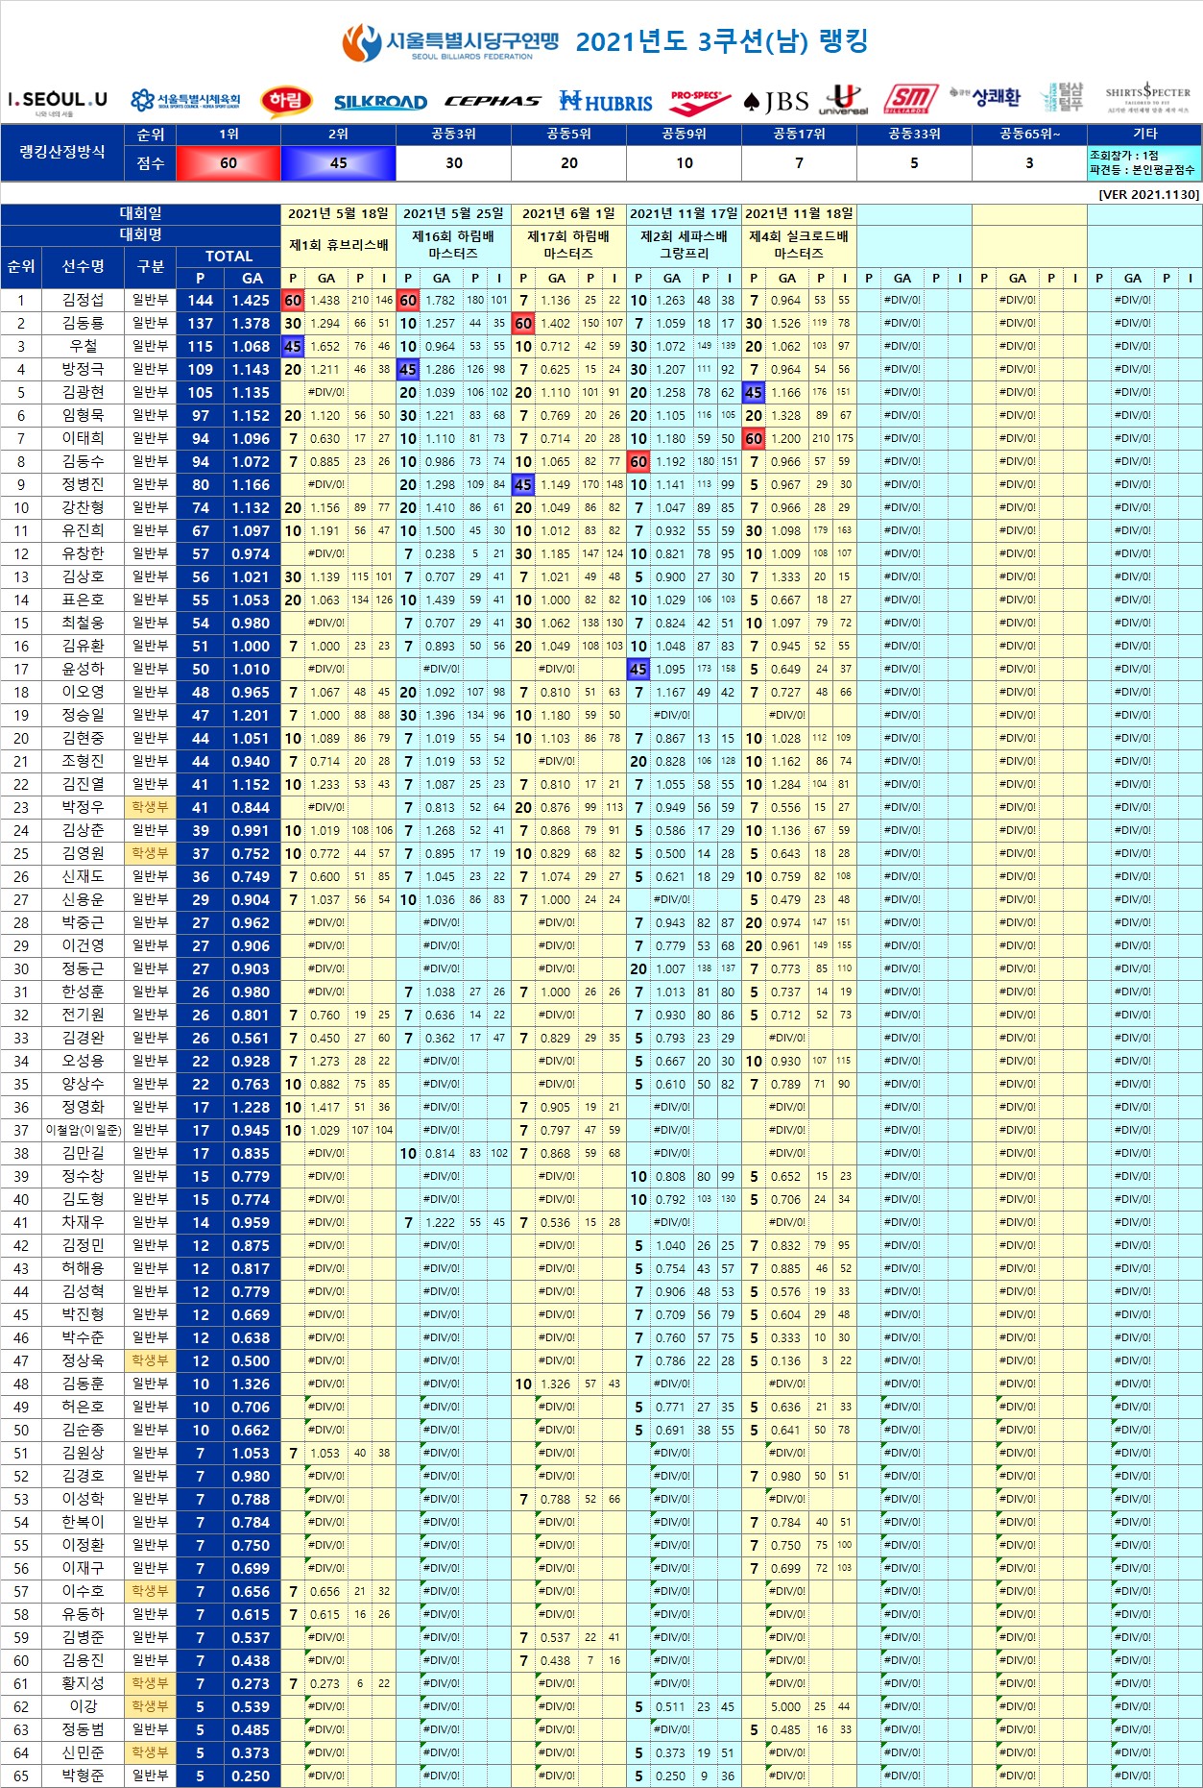Select the date cell 2021년 6월 1일

(x=568, y=213)
